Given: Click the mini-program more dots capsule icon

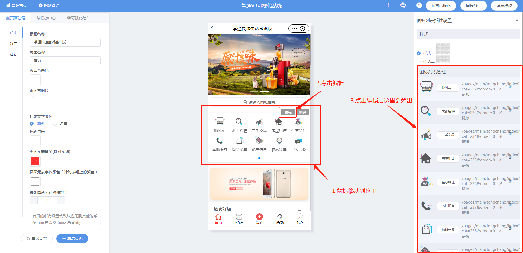Looking at the screenshot, I should (294, 29).
